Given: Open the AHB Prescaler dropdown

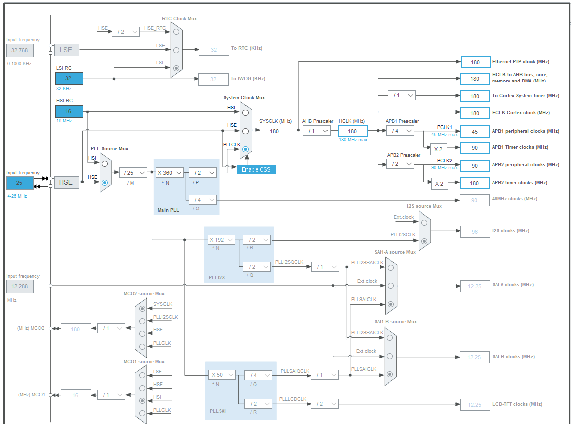Looking at the screenshot, I should (316, 131).
